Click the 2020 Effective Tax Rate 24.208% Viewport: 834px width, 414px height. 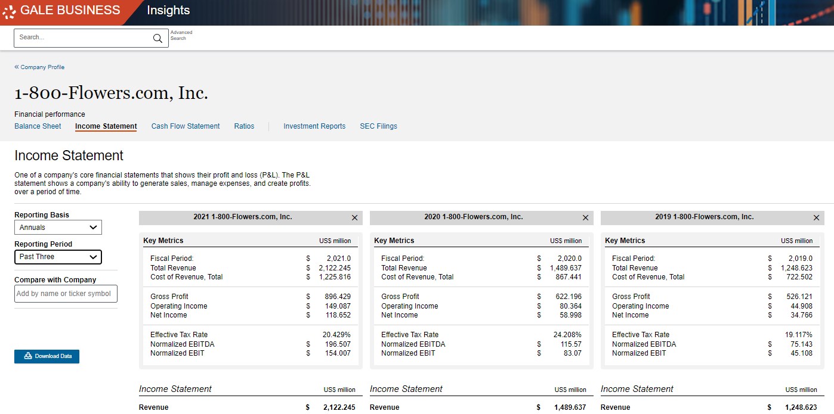coord(567,335)
